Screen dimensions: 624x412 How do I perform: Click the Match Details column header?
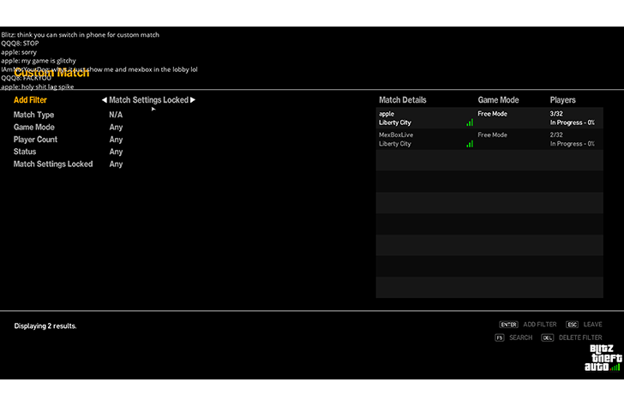click(402, 100)
